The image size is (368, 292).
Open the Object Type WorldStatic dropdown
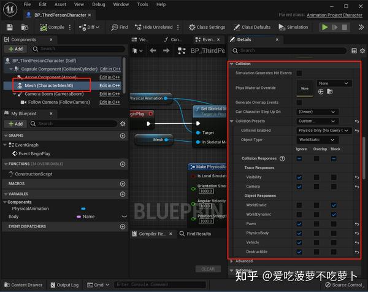pyautogui.click(x=317, y=140)
